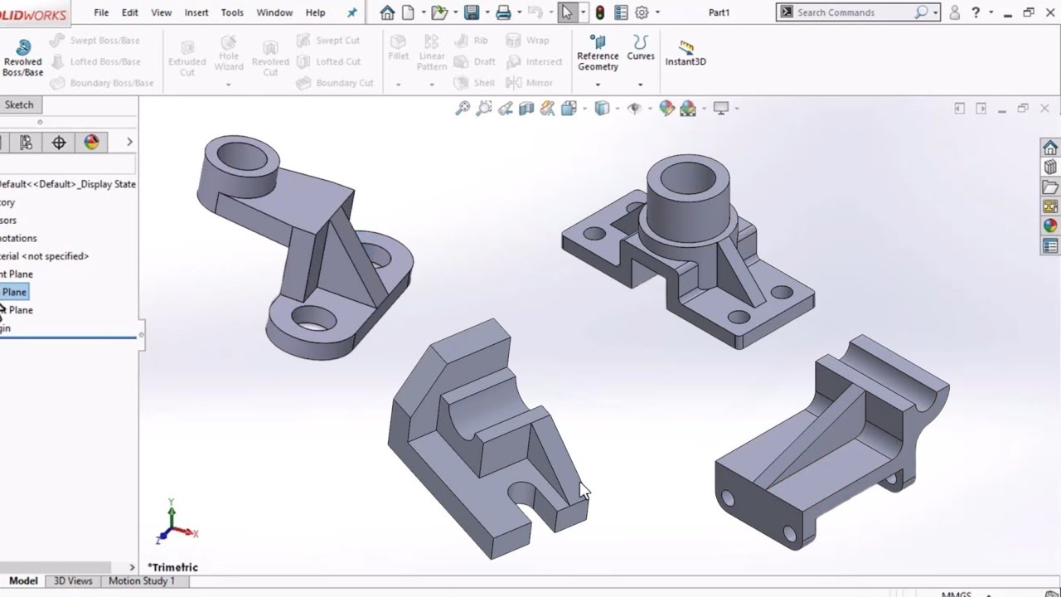Image resolution: width=1061 pixels, height=597 pixels.
Task: Choose the Curves tool
Action: tap(640, 48)
